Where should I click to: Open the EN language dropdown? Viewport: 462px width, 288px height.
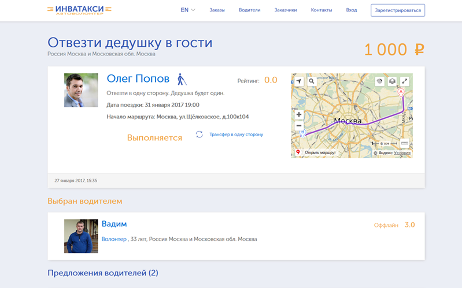[x=188, y=10]
